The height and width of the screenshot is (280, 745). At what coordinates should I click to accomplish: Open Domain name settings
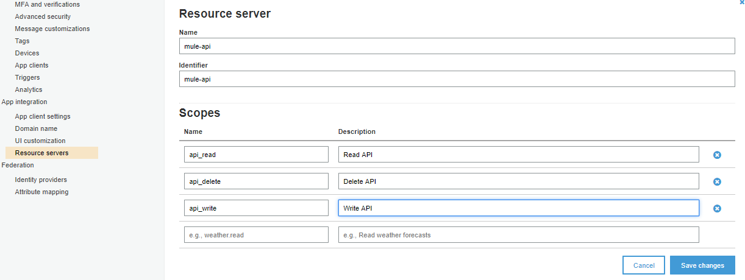[x=36, y=128]
